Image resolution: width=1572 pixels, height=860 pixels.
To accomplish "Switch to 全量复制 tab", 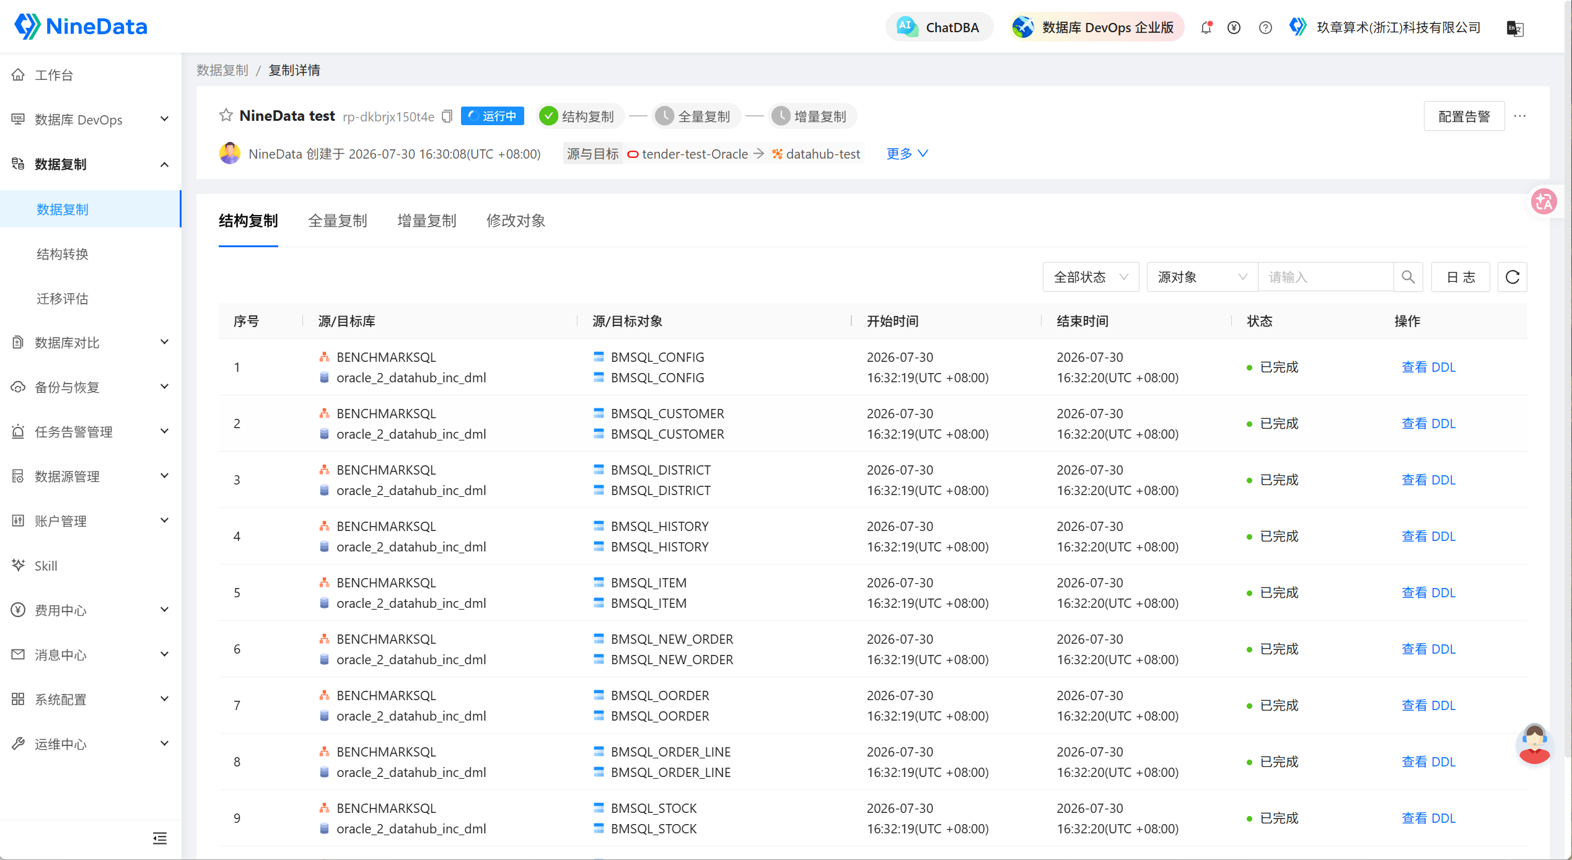I will click(338, 221).
